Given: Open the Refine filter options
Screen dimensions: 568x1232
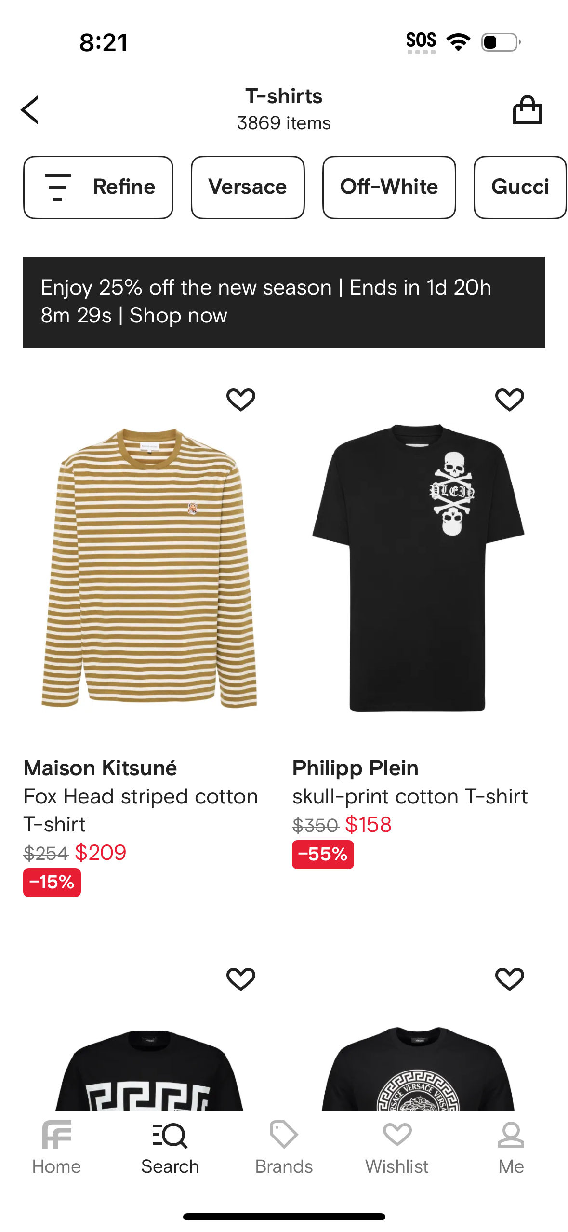Looking at the screenshot, I should (98, 187).
